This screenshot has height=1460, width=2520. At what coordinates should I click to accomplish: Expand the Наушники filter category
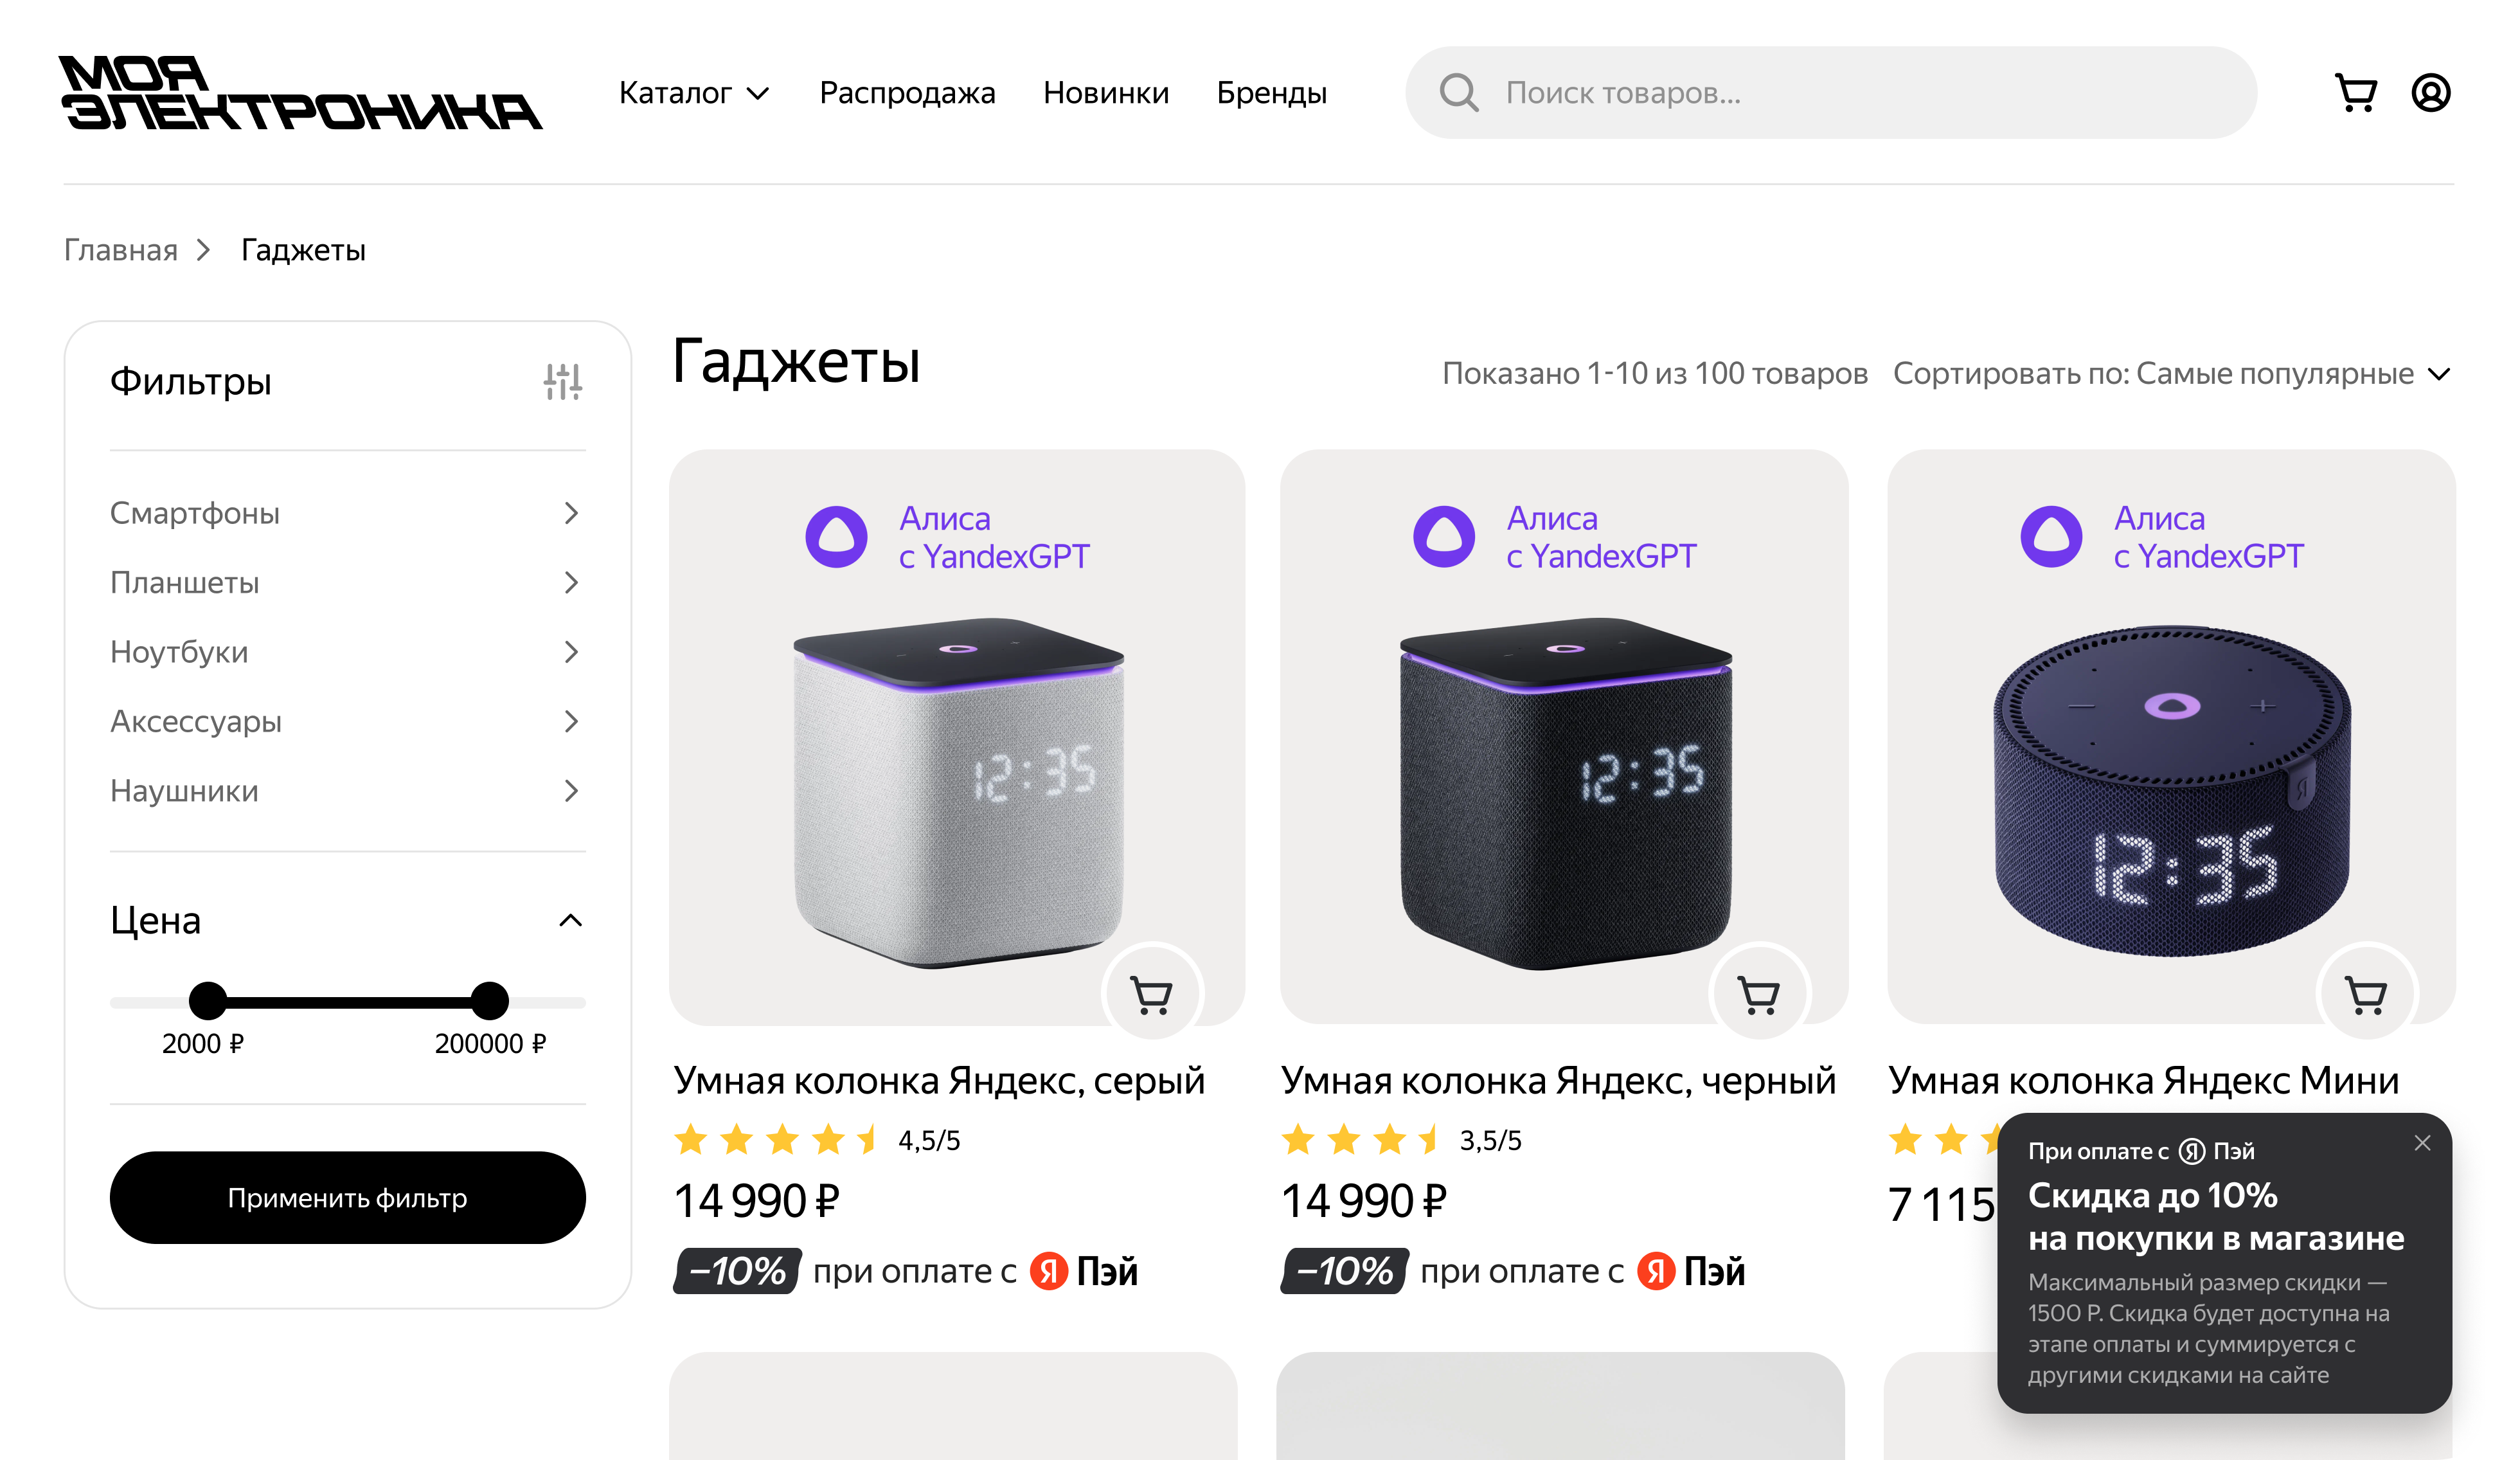[570, 791]
